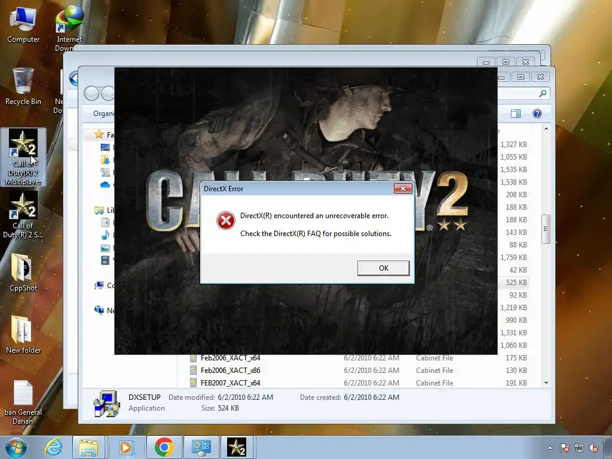Open the ban General Darian text file
Viewport: 612px width, 459px height.
[x=23, y=402]
